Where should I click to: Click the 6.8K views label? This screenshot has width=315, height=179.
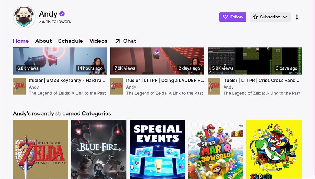(28, 68)
